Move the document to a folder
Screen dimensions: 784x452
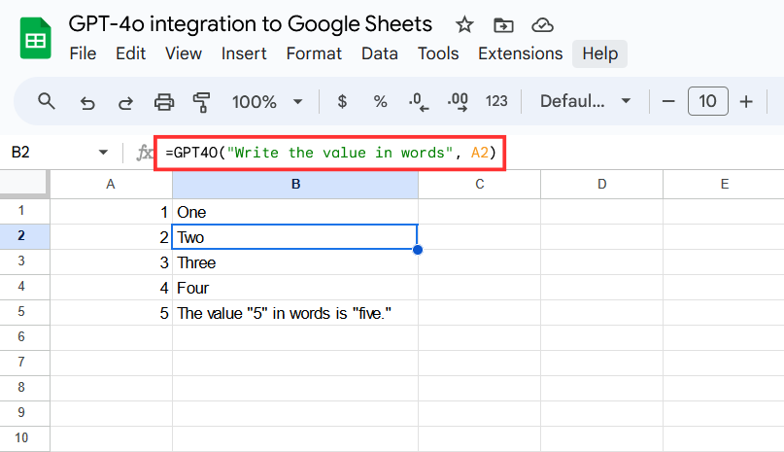click(x=503, y=24)
